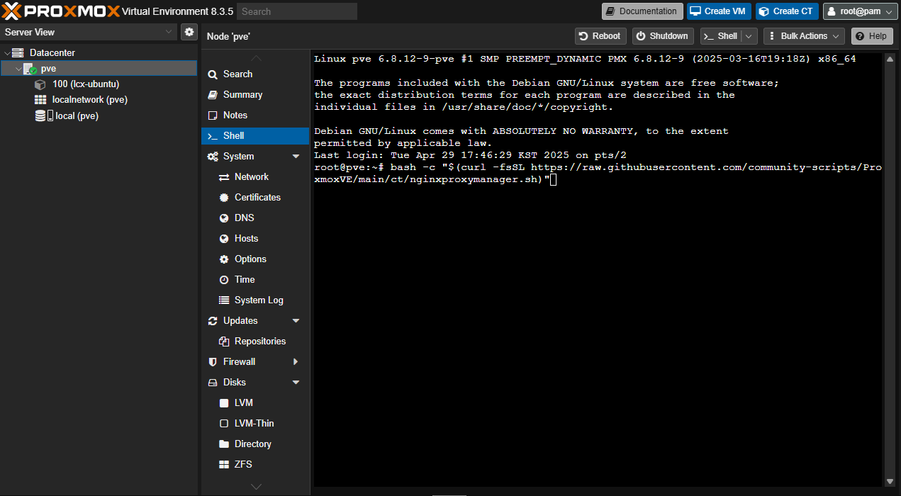
Task: Click the Hosts globe icon
Action: [224, 239]
